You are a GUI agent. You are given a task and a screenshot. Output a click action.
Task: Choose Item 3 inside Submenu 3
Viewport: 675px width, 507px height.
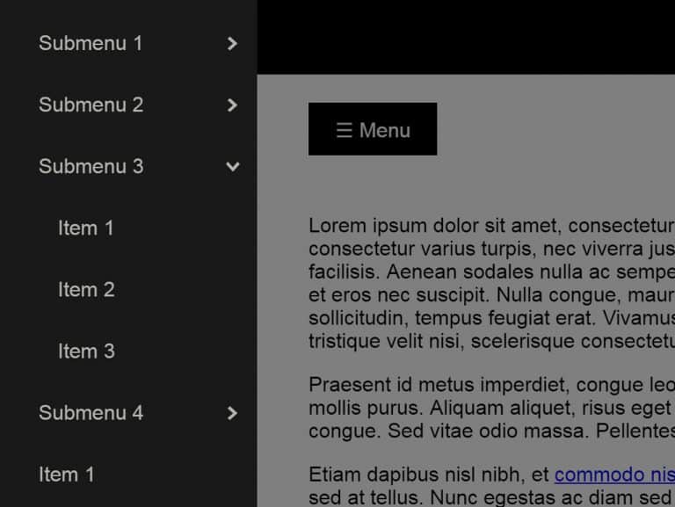point(86,351)
